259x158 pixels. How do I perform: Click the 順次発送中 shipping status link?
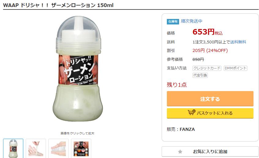click(x=192, y=21)
